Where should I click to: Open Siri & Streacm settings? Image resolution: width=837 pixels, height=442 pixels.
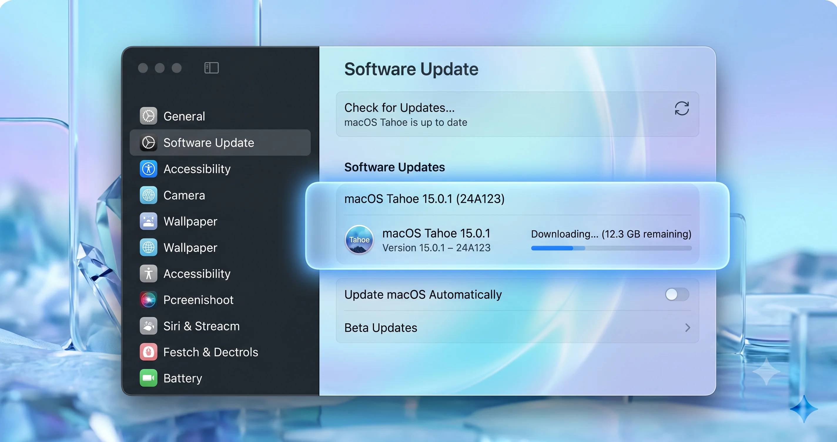[220, 326]
